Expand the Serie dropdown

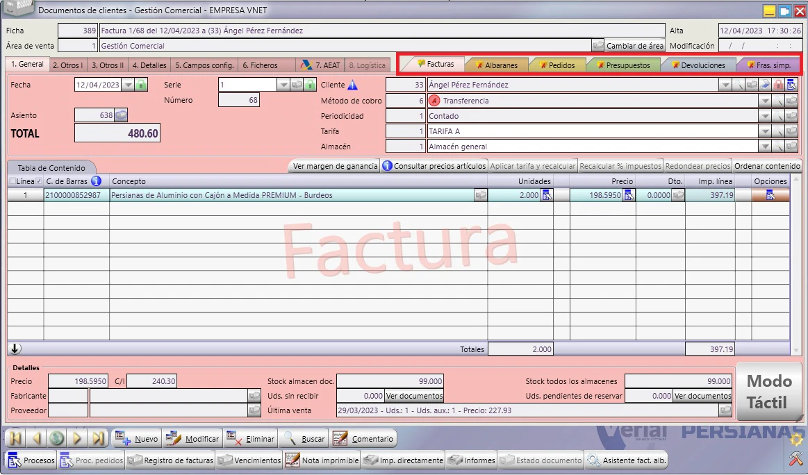coord(283,85)
